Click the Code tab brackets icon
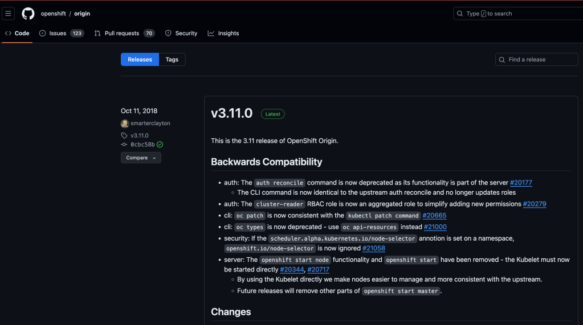The image size is (583, 325). [8, 34]
